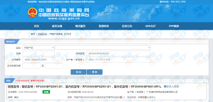Click the expiry date 2022-06-20 text

(x=87, y=92)
